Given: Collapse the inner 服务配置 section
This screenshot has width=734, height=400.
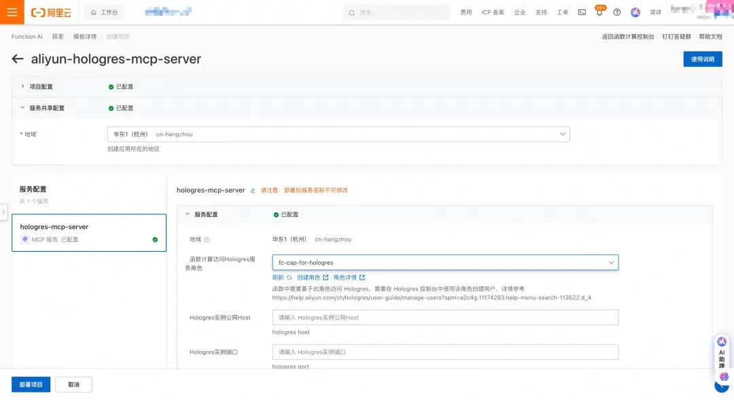Looking at the screenshot, I should 188,214.
